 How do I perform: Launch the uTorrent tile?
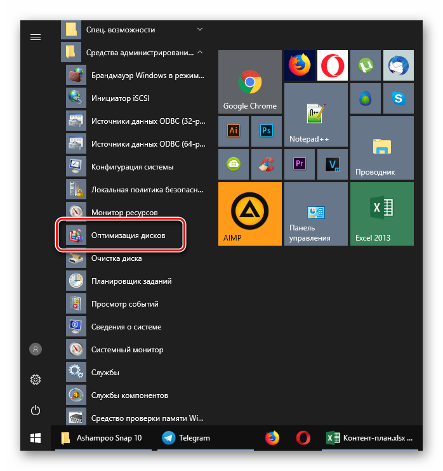point(366,65)
